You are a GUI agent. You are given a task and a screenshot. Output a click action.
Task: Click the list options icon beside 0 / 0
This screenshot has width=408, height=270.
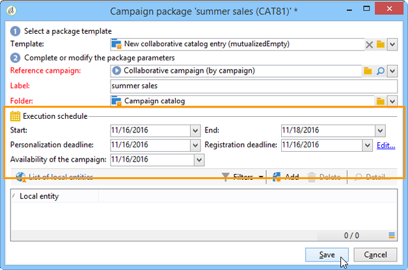click(392, 236)
